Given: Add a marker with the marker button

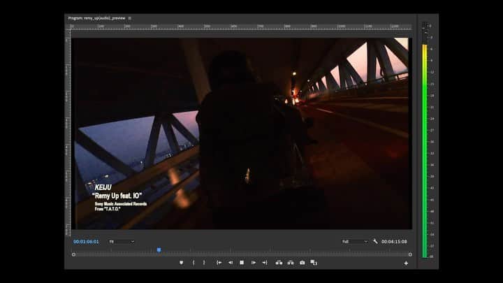Looking at the screenshot, I should pyautogui.click(x=181, y=263).
